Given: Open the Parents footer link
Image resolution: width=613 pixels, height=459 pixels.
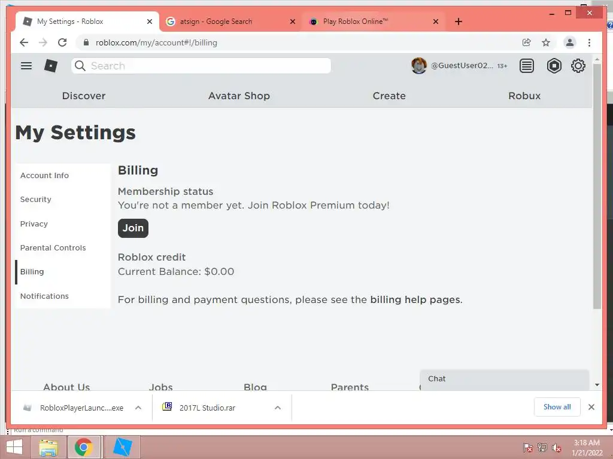Looking at the screenshot, I should [350, 387].
